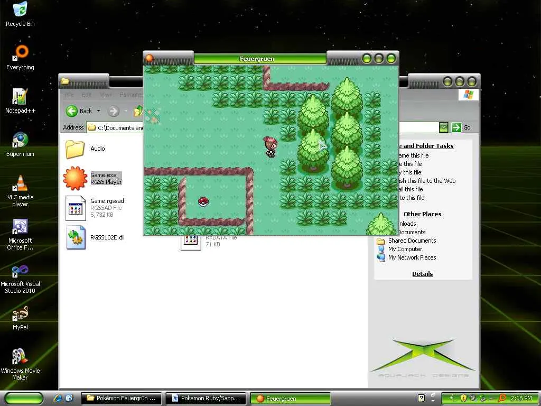Screen dimensions: 541x406
Task: Open the MyPal browser shortcut
Action: coord(20,318)
